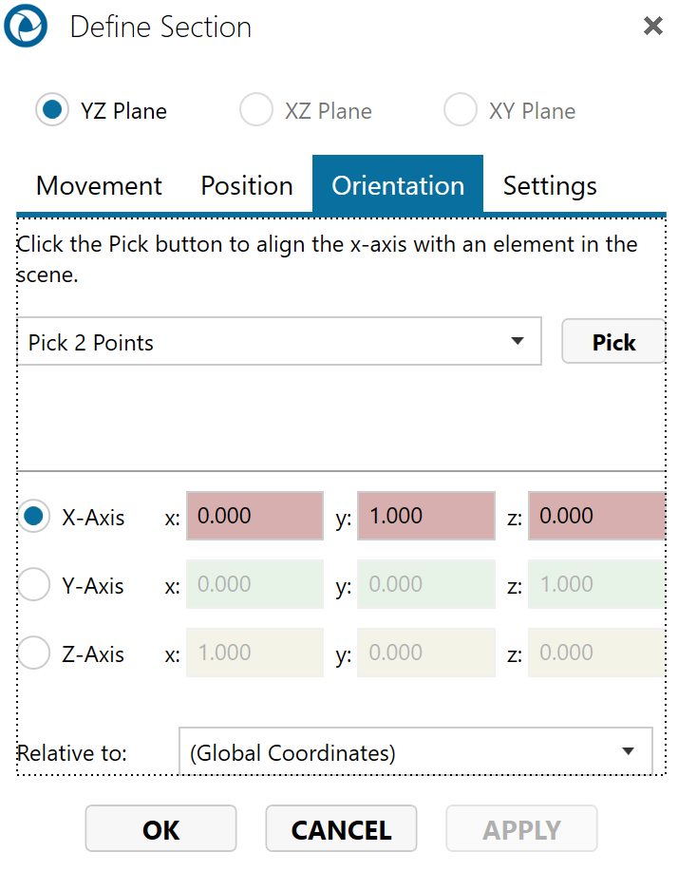This screenshot has height=871, width=678.
Task: Click the X-Axis y value field
Action: point(425,517)
